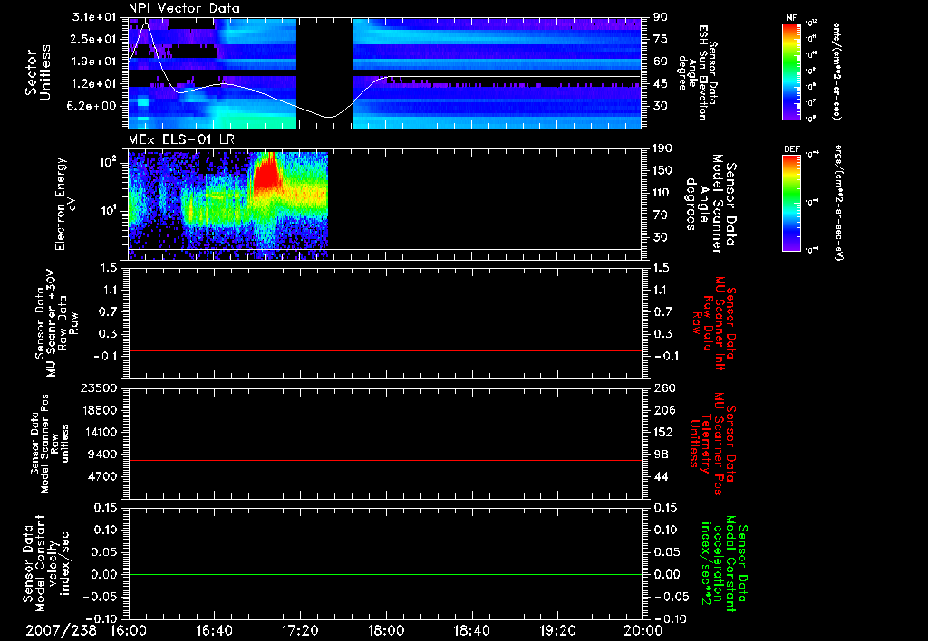Image resolution: width=928 pixels, height=641 pixels.
Task: Click the 75 degree sun elevation tick
Action: [661, 39]
